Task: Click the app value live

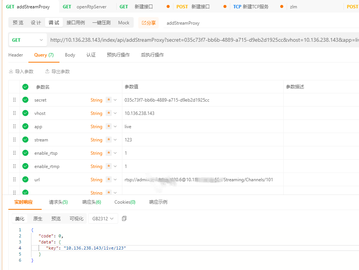Action: [128, 127]
